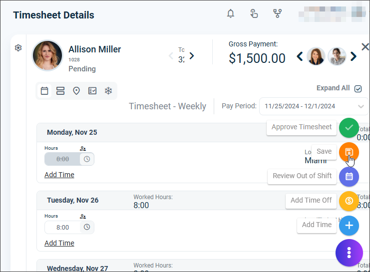
Task: Select the first employee avatar in switcher
Action: 316,56
